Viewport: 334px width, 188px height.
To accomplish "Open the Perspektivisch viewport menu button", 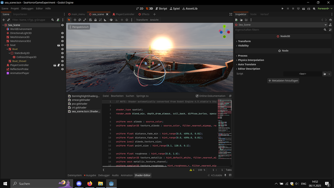I will [x=79, y=27].
